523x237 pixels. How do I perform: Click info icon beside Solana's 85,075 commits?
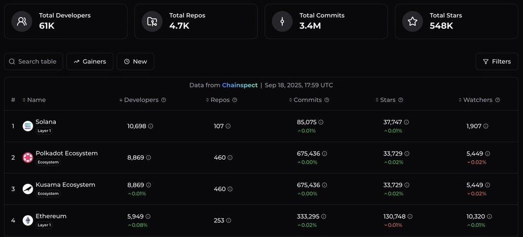tap(321, 122)
